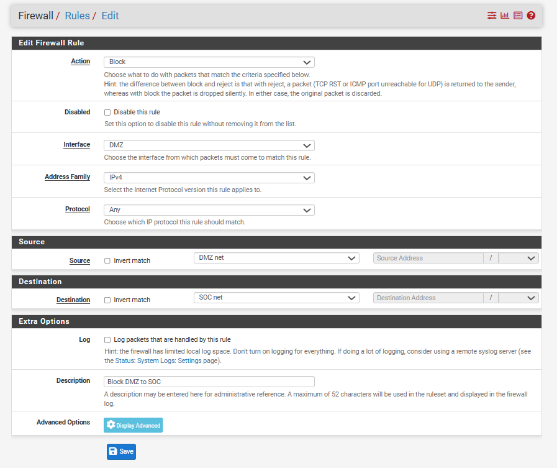Check Invert match for Source
Screen dimensions: 557x468
pos(107,261)
